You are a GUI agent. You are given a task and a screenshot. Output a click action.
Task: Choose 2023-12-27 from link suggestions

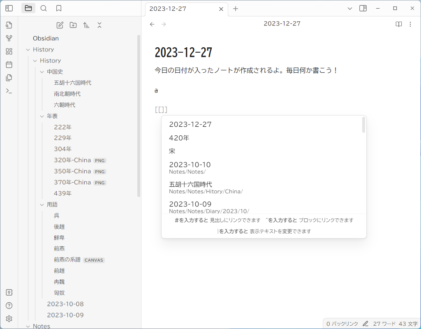(x=262, y=124)
